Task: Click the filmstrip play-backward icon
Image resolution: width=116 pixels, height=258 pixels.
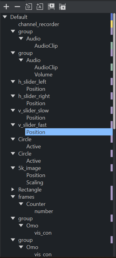Action: (62, 7)
